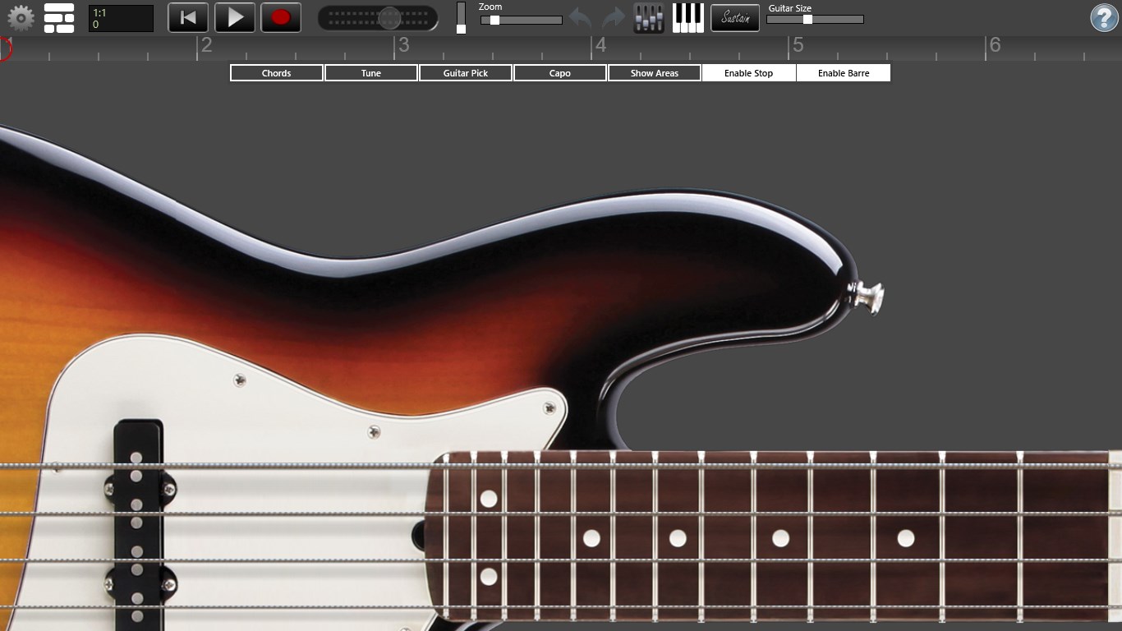The height and width of the screenshot is (631, 1122).
Task: Jump to bar 5 on timeline
Action: click(798, 45)
